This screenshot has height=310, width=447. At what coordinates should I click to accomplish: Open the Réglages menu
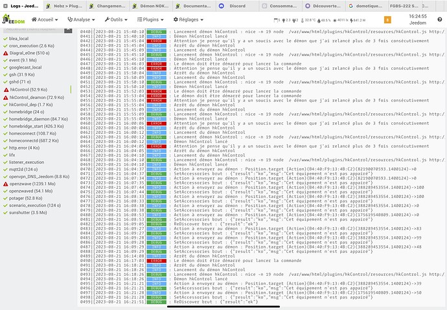point(189,19)
